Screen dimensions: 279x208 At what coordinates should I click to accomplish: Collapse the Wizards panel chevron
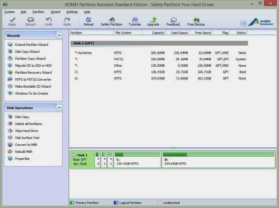click(x=59, y=35)
